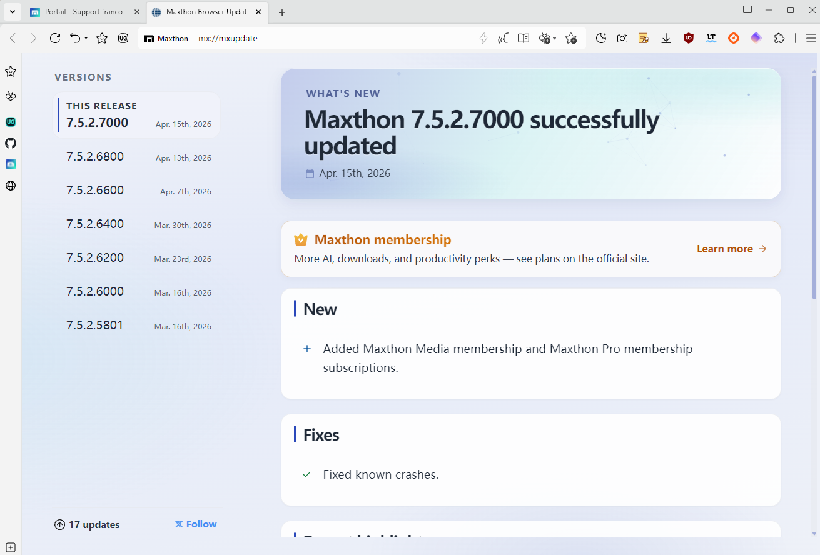
Task: Open the GitHub shortcut in the sidebar
Action: pos(11,143)
